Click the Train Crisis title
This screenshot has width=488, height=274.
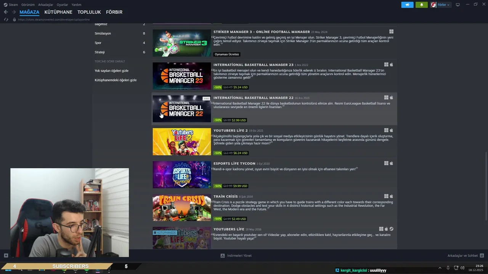coord(226,196)
